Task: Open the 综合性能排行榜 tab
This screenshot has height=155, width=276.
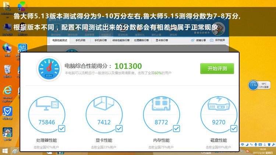Action: click(x=121, y=40)
